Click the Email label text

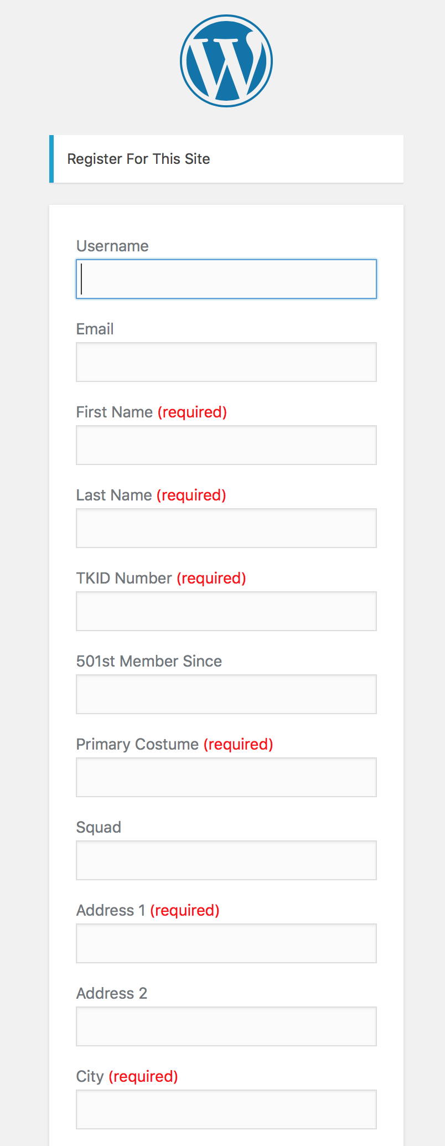click(95, 329)
